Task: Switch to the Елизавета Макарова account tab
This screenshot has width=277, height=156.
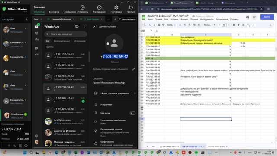Action: pyautogui.click(x=61, y=19)
